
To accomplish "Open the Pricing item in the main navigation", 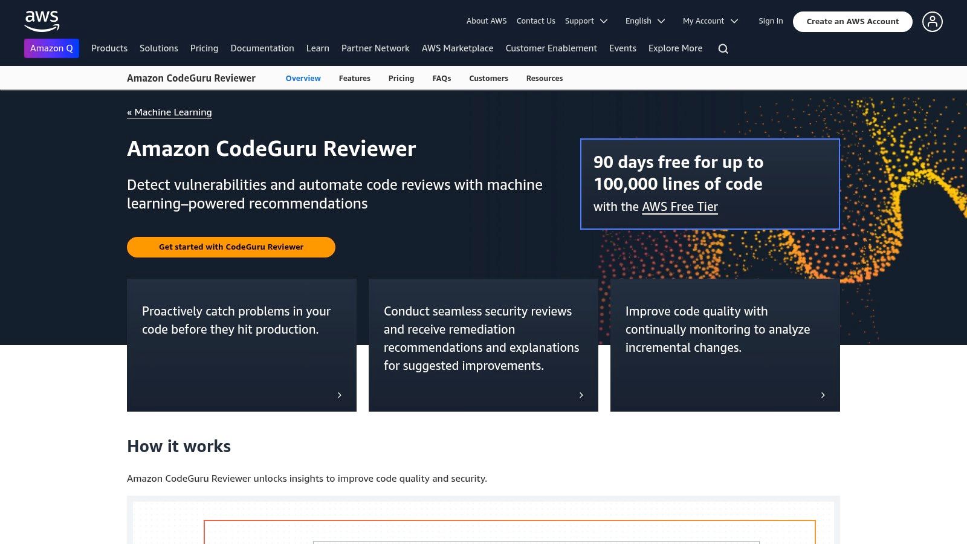I will 204,48.
